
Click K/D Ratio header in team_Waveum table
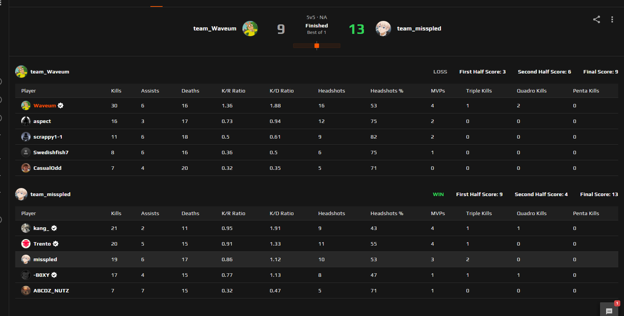click(281, 90)
